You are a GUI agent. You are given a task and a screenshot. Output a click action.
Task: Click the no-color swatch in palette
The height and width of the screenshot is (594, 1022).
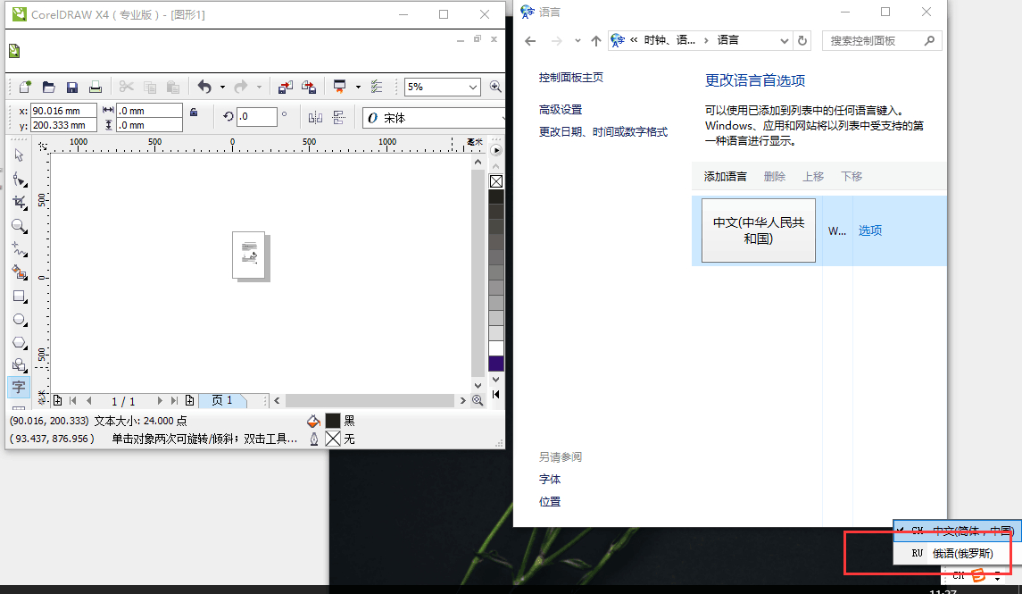[496, 181]
